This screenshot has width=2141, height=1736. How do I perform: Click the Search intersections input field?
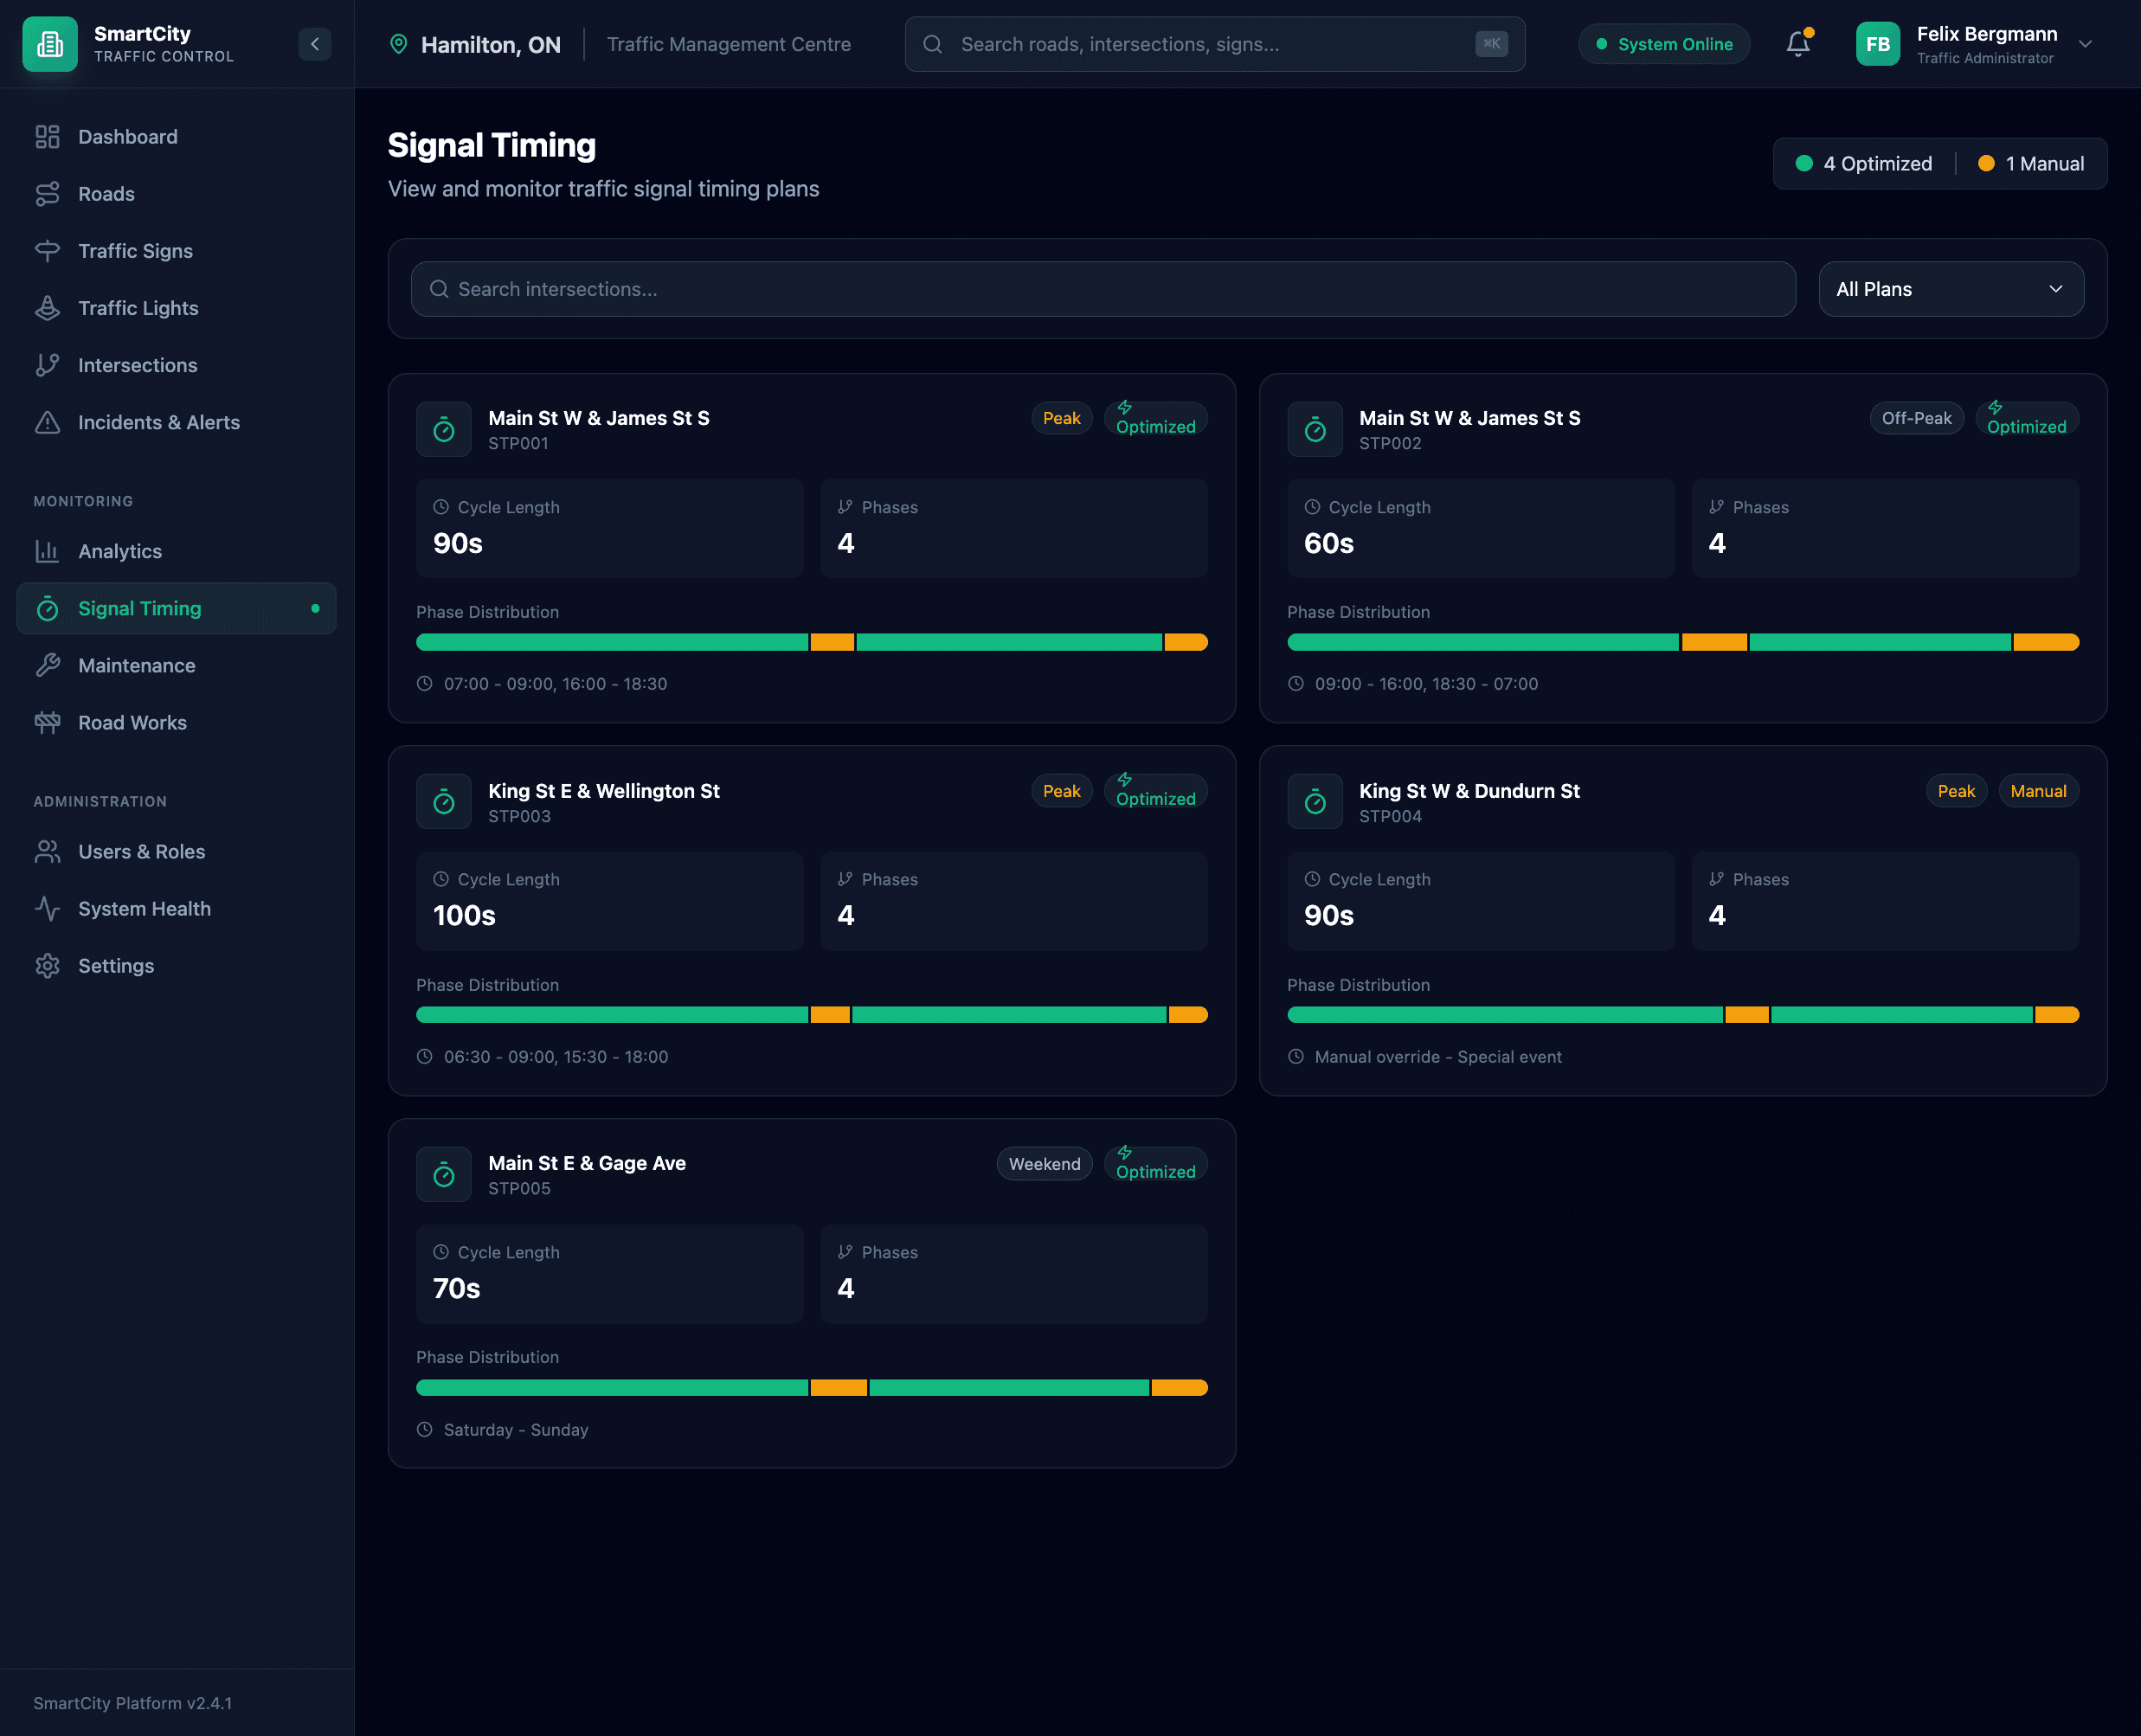[x=1102, y=289]
